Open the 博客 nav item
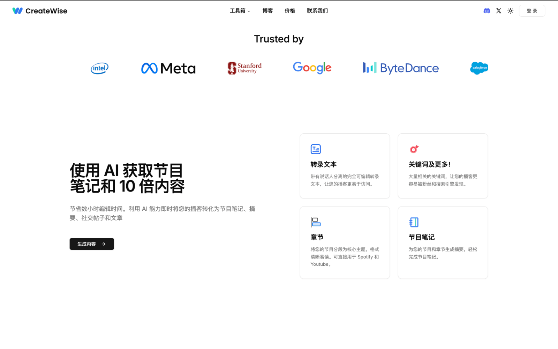The image size is (558, 349). tap(268, 11)
